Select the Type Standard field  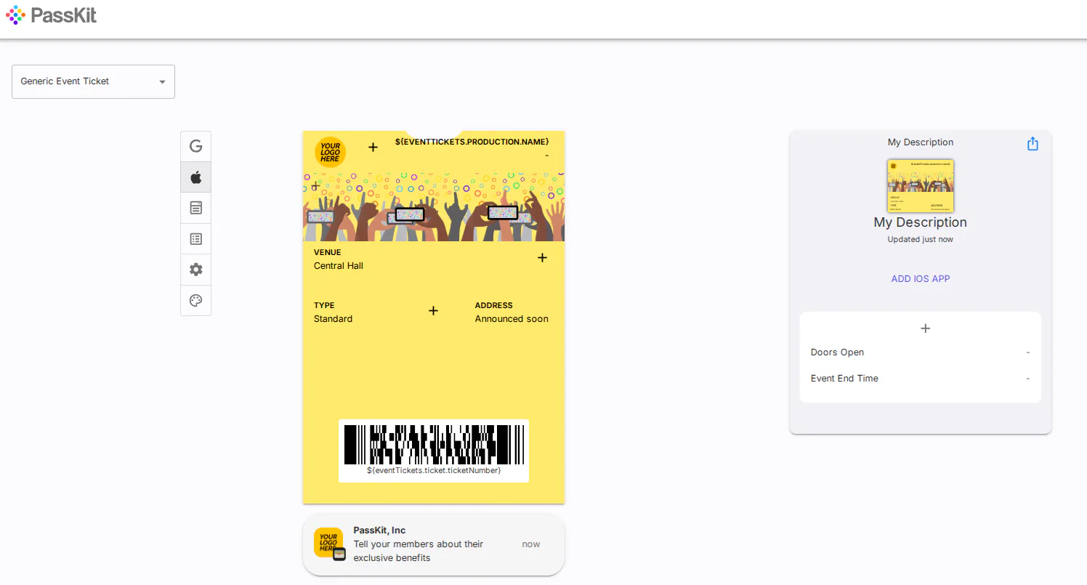(x=334, y=312)
